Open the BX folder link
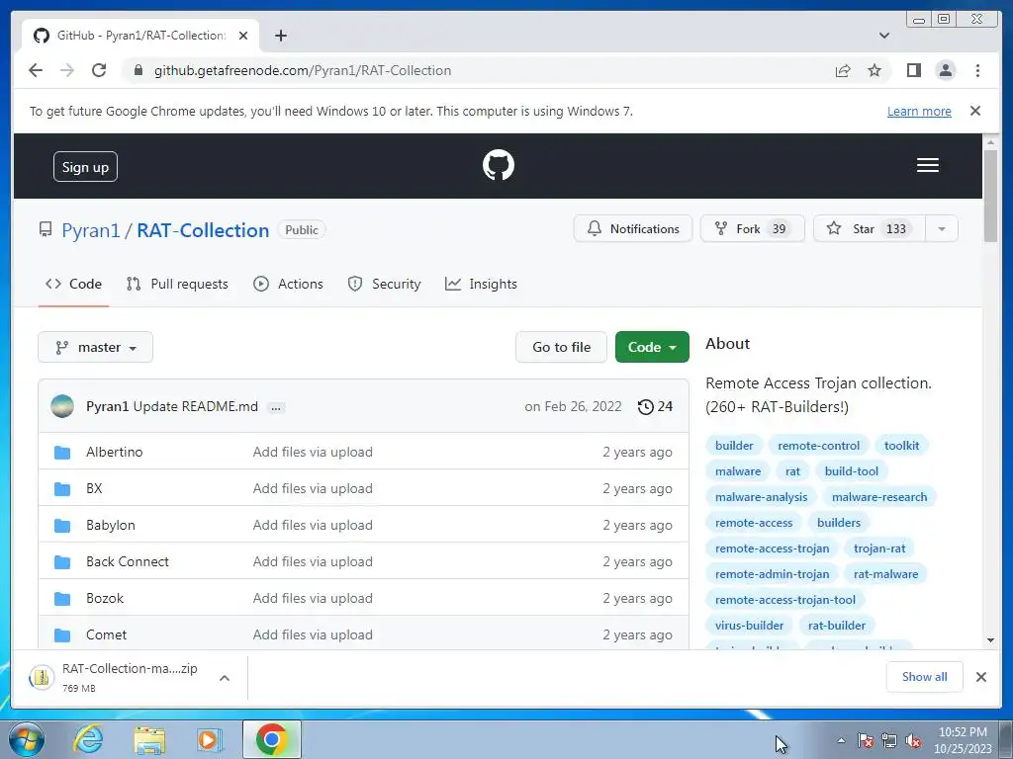The height and width of the screenshot is (759, 1013). [x=94, y=488]
